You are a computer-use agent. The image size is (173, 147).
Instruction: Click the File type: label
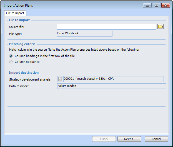[x=16, y=34]
